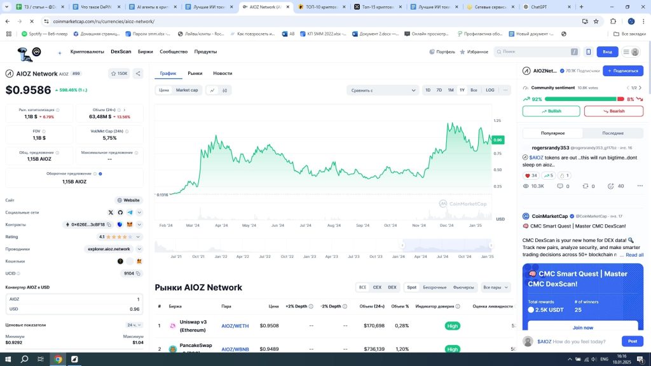Open the Website link
Viewport: 651px width, 366px height.
128,200
